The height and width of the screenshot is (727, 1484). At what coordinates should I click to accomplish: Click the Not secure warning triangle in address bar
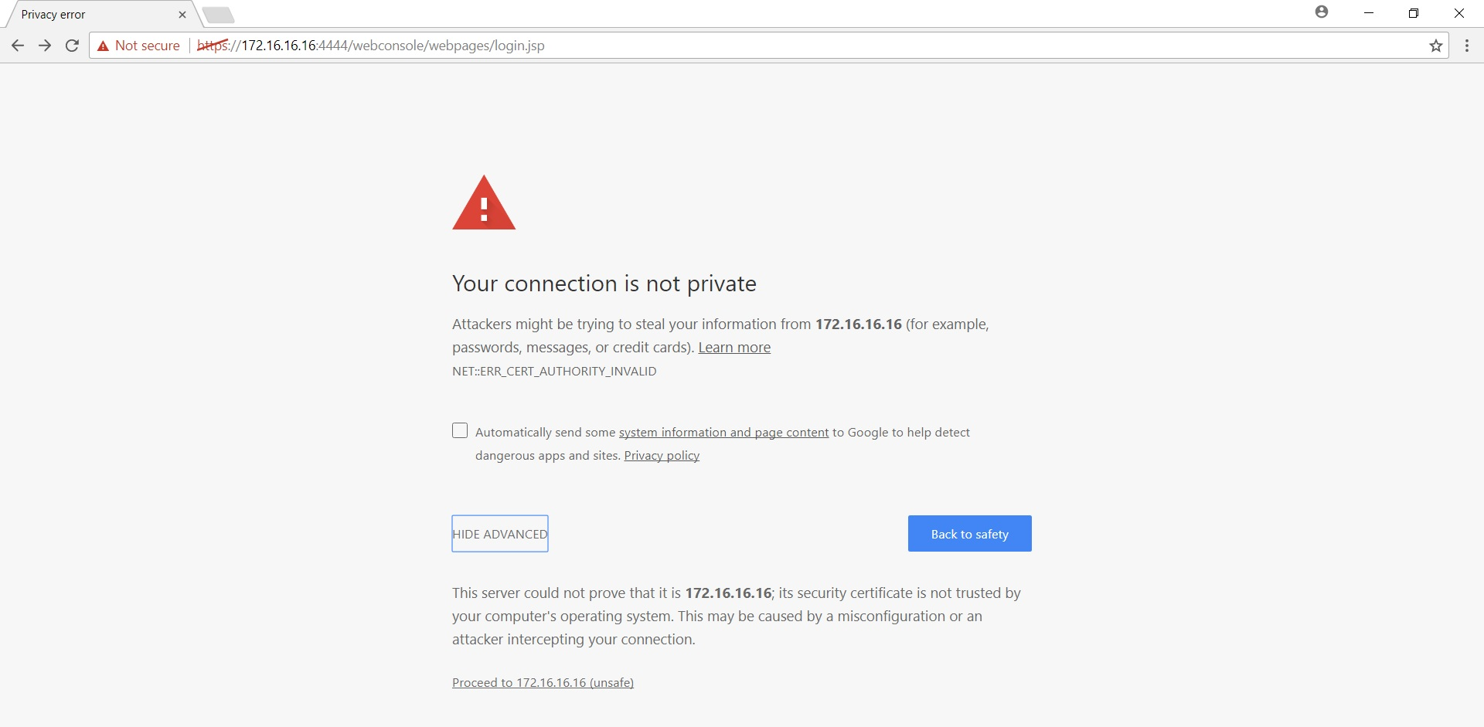[104, 46]
